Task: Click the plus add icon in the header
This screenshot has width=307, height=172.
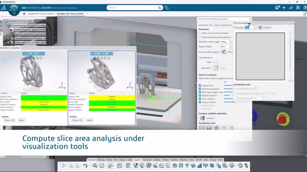Action: tap(284, 8)
